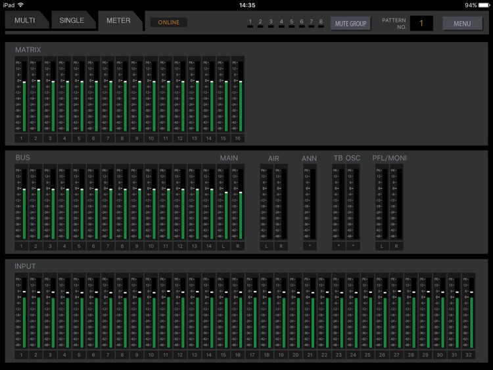This screenshot has width=493, height=370.
Task: Tap INPUT channel 27 level meter
Action: [x=396, y=312]
